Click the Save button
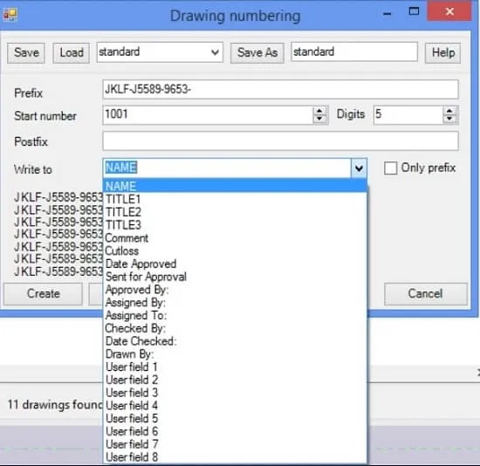 point(26,52)
